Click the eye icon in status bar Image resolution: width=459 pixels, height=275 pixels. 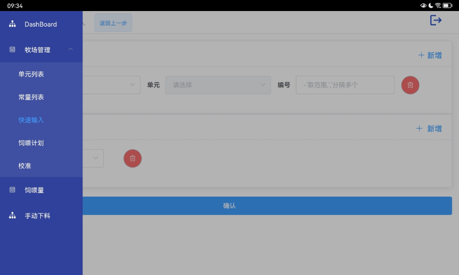click(x=423, y=5)
